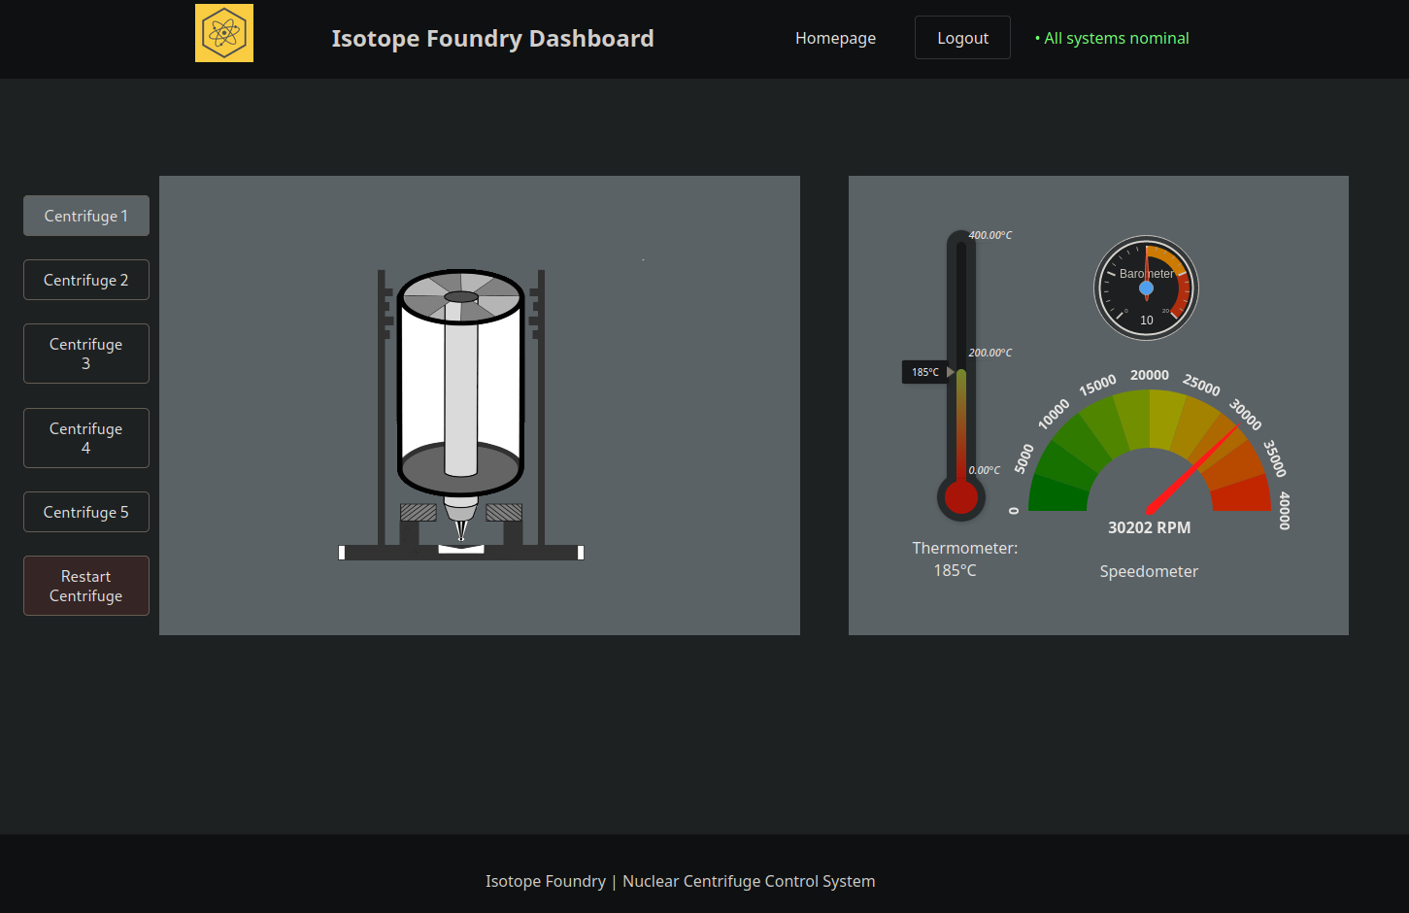The width and height of the screenshot is (1409, 913).
Task: Click the 185°C thermometer pointer tag
Action: tap(928, 372)
